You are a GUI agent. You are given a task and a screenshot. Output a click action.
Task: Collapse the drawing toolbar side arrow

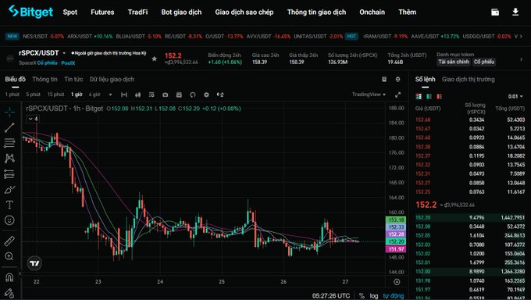point(20,273)
